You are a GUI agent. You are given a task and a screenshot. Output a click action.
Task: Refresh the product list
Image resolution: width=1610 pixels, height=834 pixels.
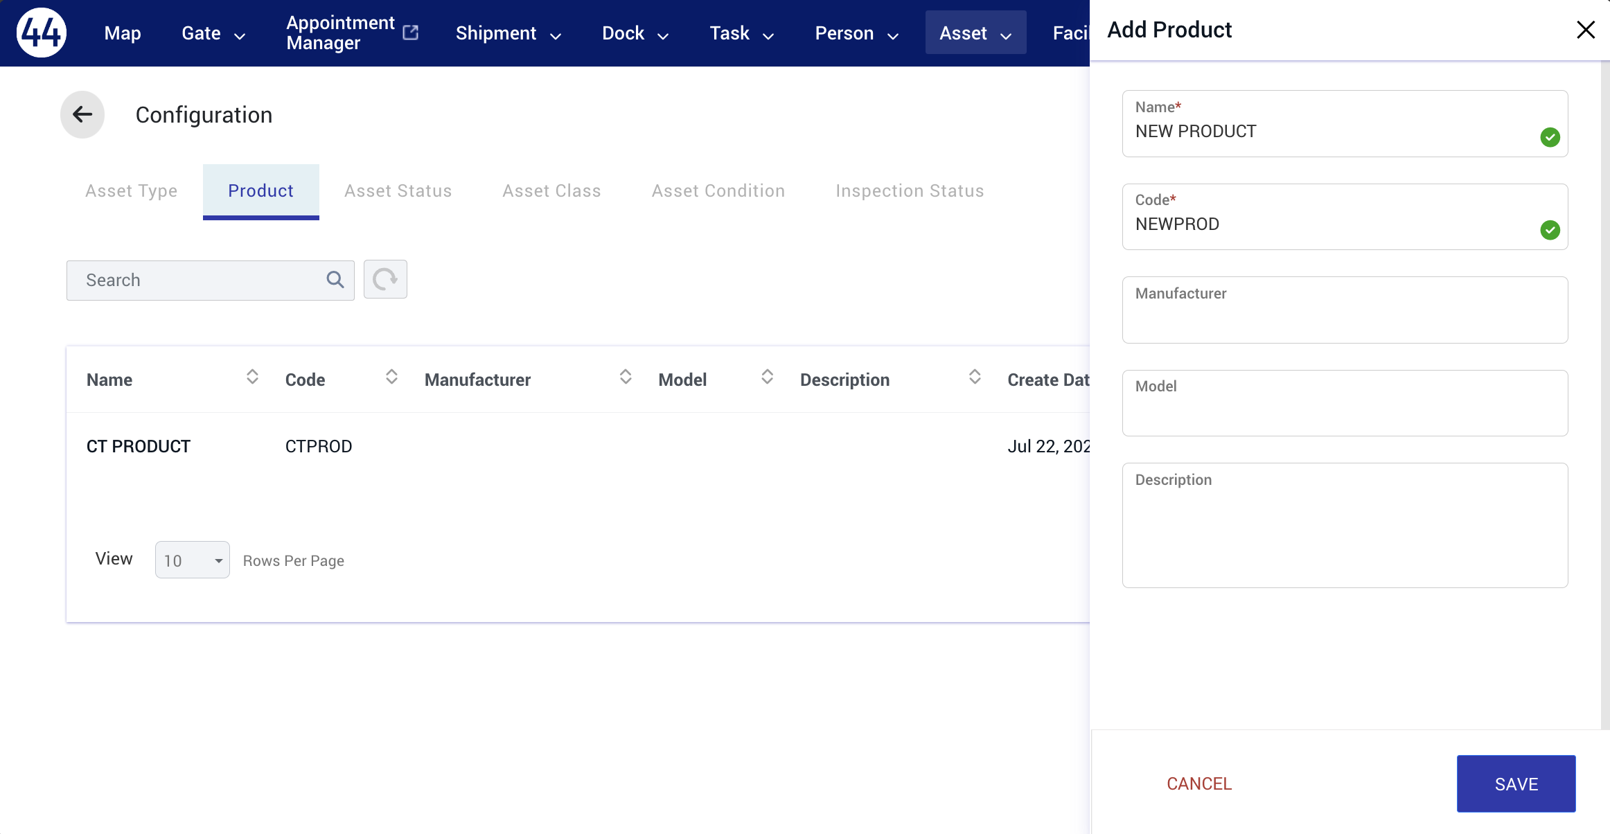[385, 280]
